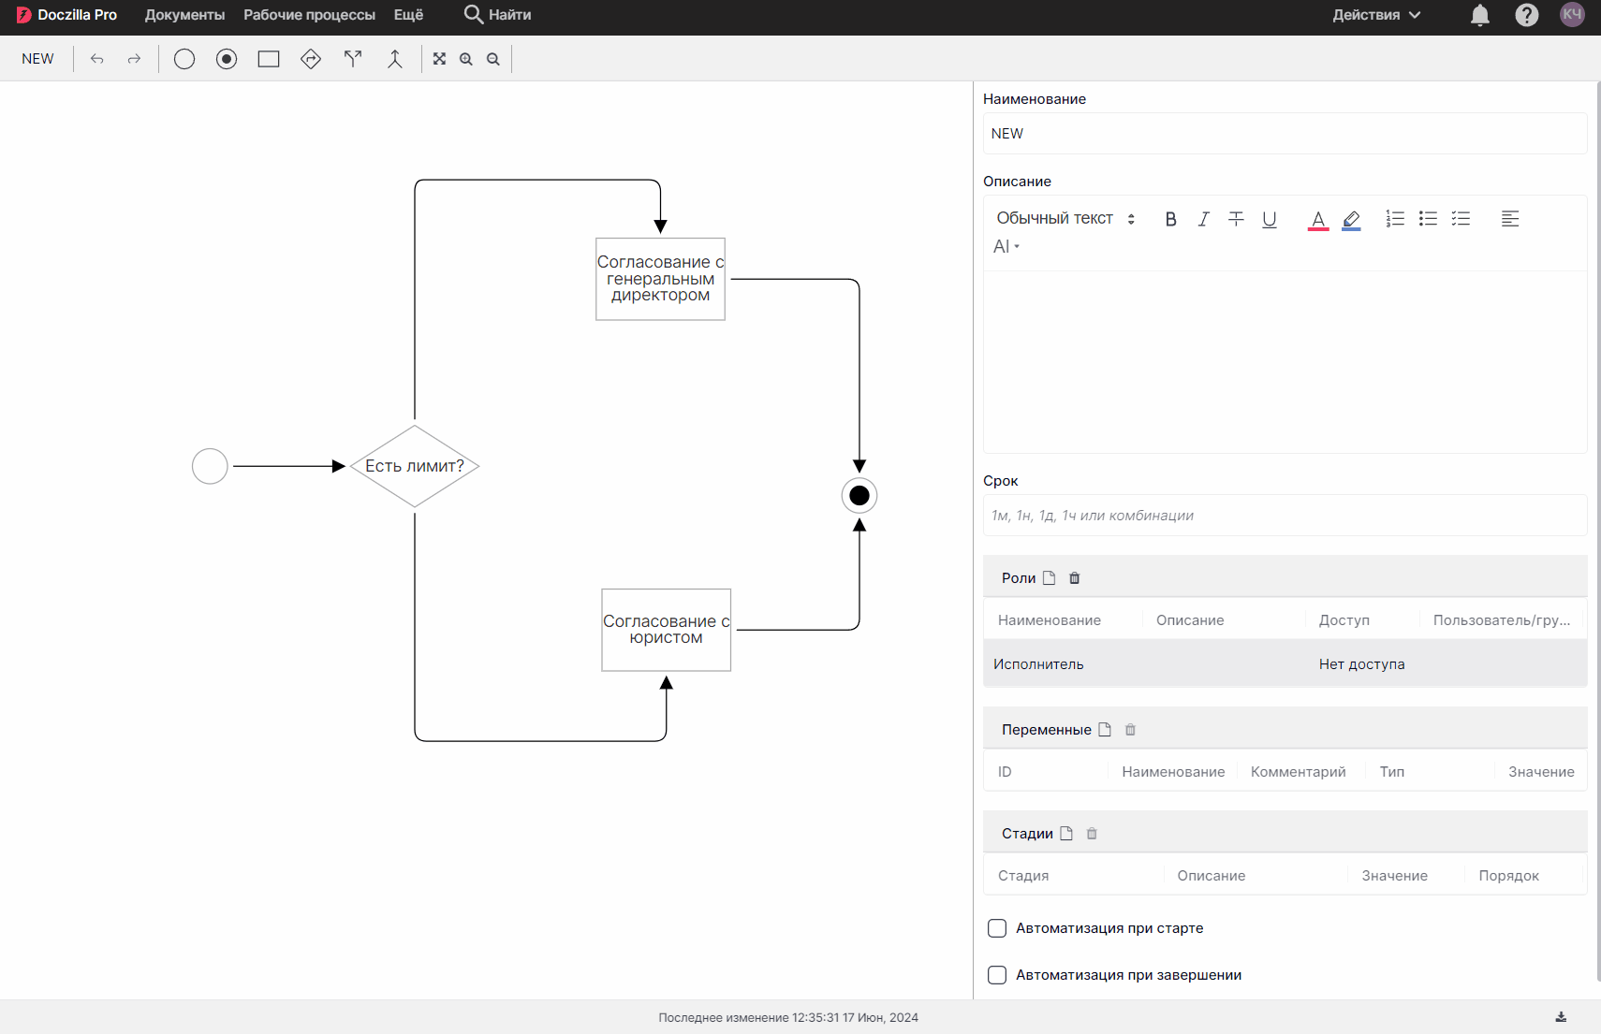Image resolution: width=1601 pixels, height=1034 pixels.
Task: Zoom in on the diagram
Action: [466, 59]
